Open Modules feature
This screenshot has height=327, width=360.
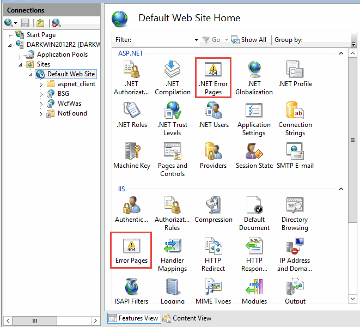click(254, 291)
